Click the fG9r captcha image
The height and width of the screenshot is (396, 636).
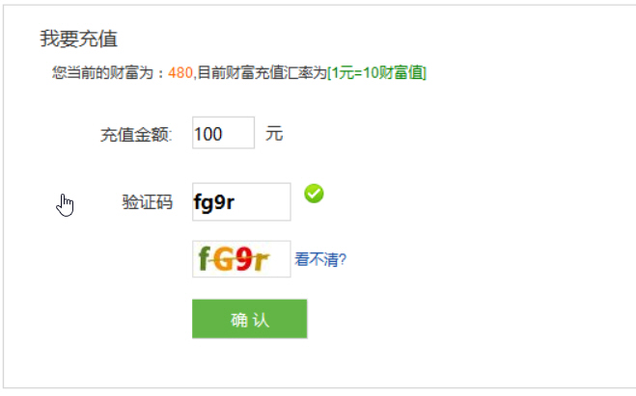241,259
